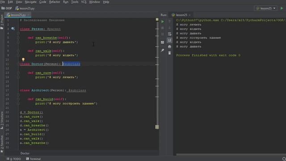Click 'd = Doctor()' on line 22
286x161 pixels.
coord(31,112)
